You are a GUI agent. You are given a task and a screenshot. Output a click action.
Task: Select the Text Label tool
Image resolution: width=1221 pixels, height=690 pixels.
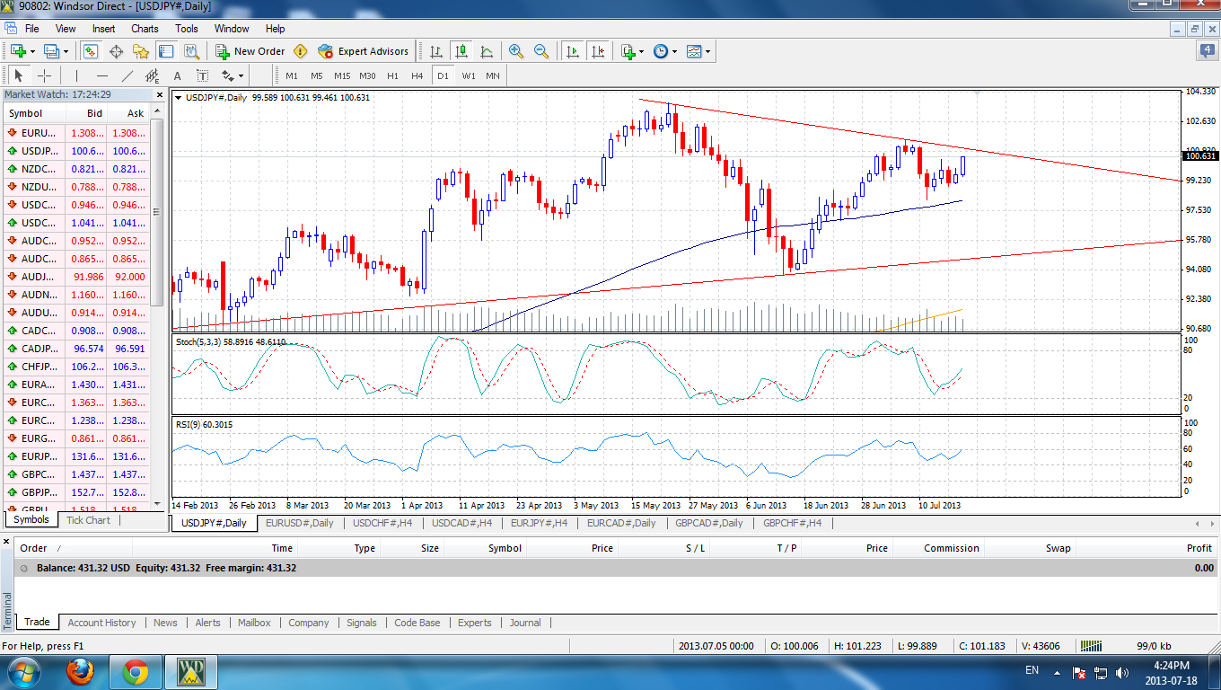202,75
